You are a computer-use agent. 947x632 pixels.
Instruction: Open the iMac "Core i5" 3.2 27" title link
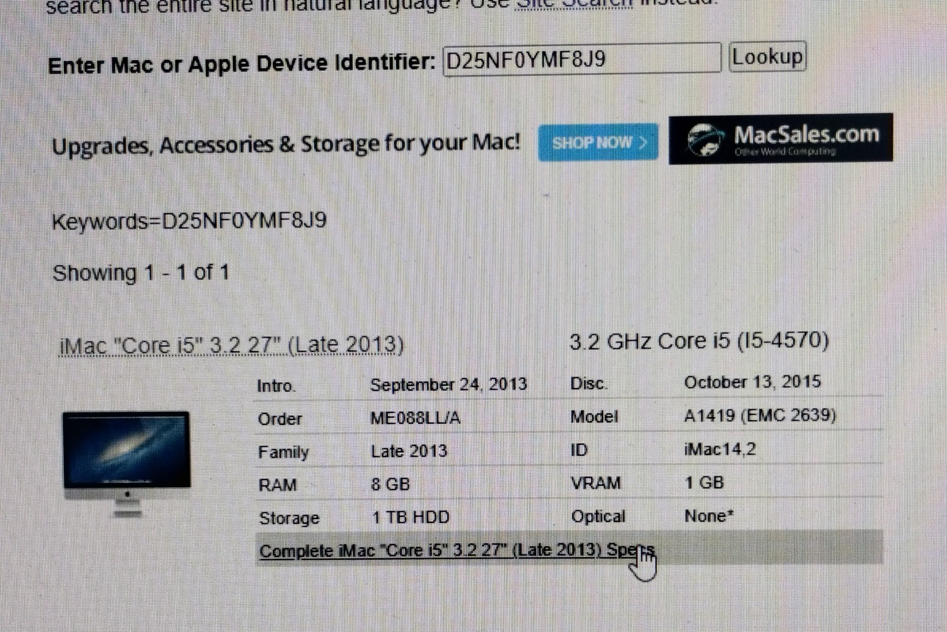(231, 345)
